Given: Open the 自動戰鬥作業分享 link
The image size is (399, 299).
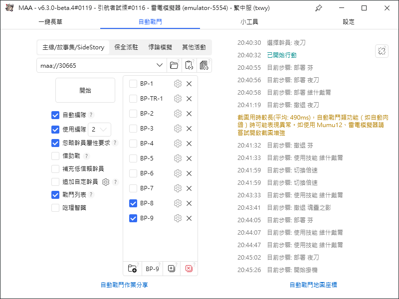Looking at the screenshot, I should 124,285.
